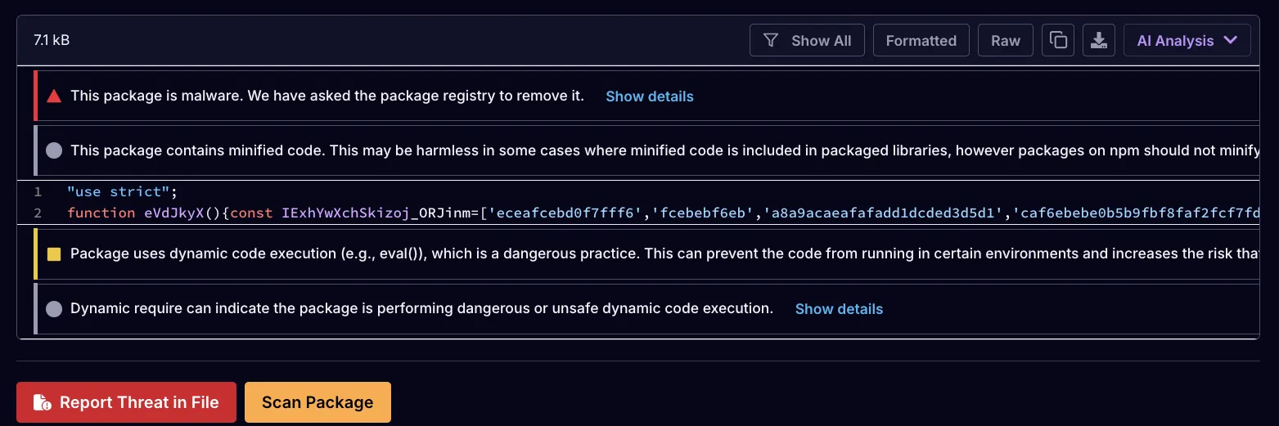The width and height of the screenshot is (1279, 426).
Task: Select code line number 2
Action: click(x=38, y=213)
